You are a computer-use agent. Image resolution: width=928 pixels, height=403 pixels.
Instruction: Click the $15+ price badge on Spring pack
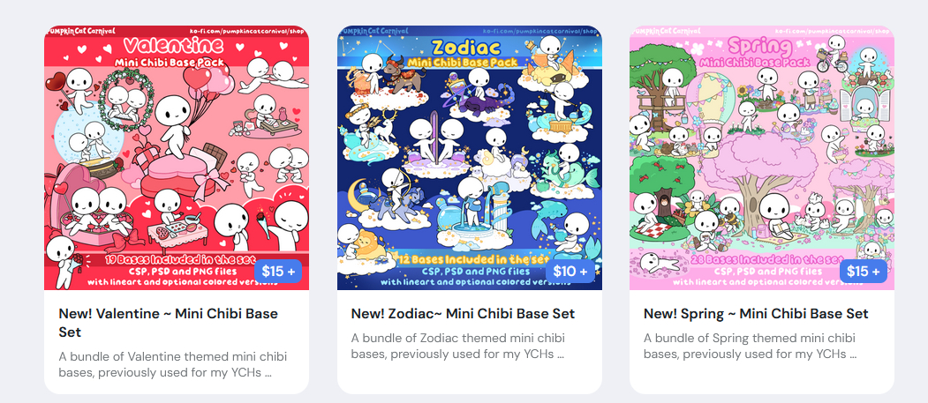point(863,272)
